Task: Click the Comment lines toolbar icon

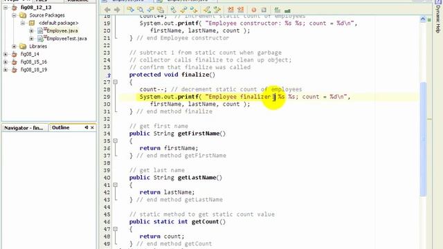Action: pos(230,10)
